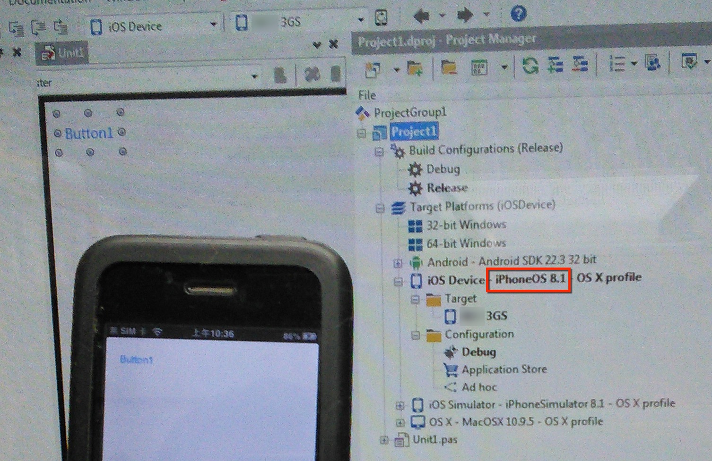Select Unit1.pas file
This screenshot has width=712, height=461.
pyautogui.click(x=435, y=440)
